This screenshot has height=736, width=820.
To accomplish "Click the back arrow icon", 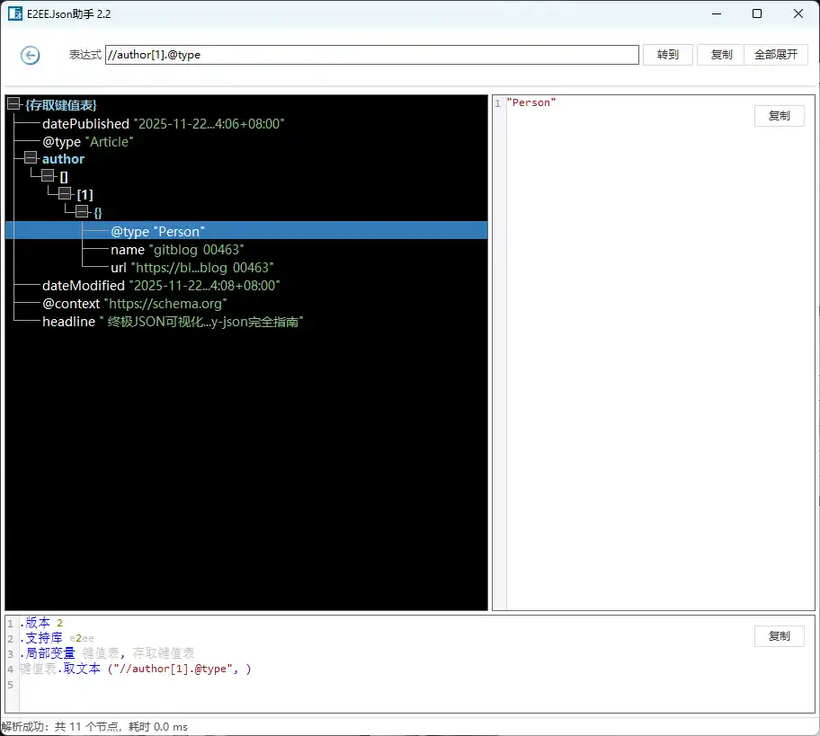I will point(30,55).
